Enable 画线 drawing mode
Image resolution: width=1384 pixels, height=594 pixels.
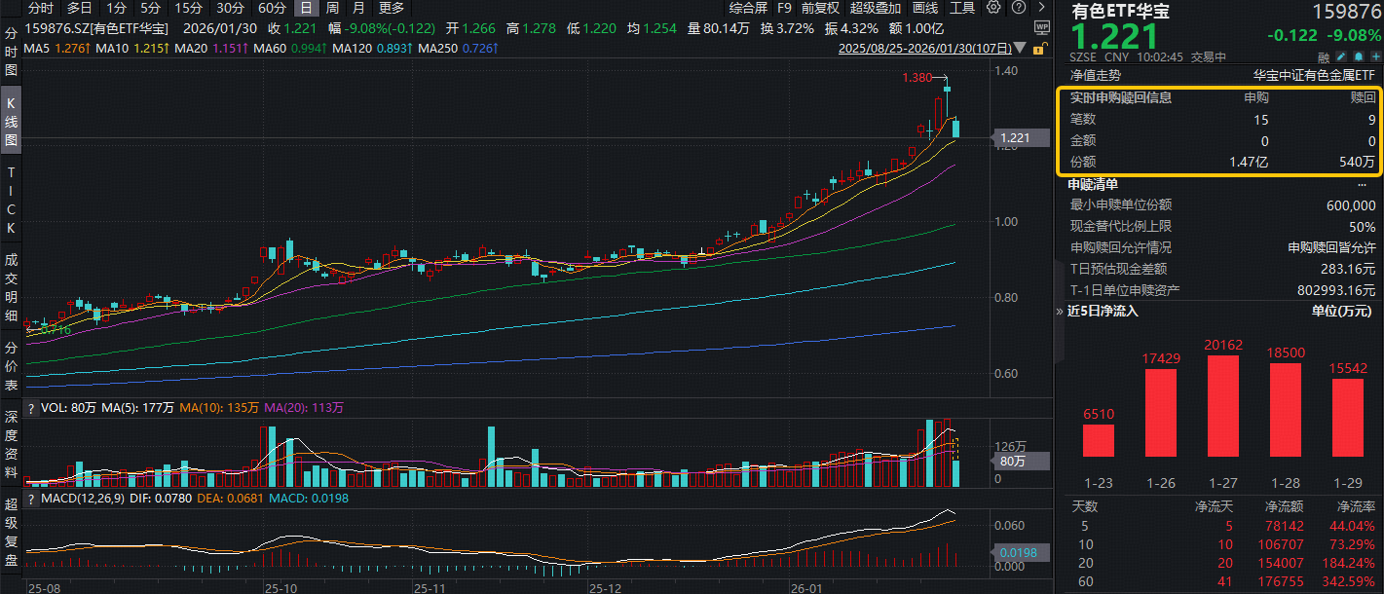923,8
